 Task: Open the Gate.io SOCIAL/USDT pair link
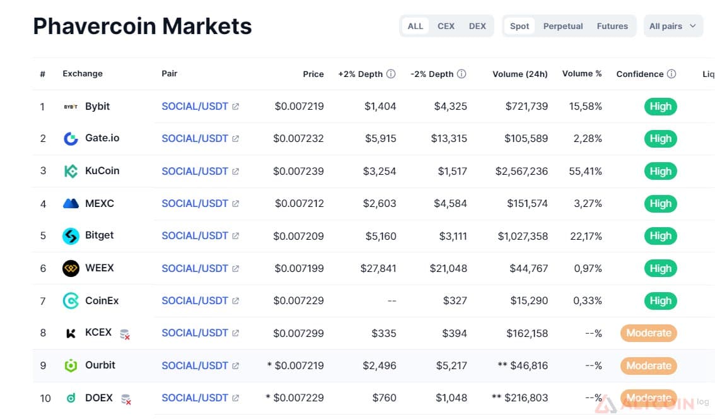(195, 138)
